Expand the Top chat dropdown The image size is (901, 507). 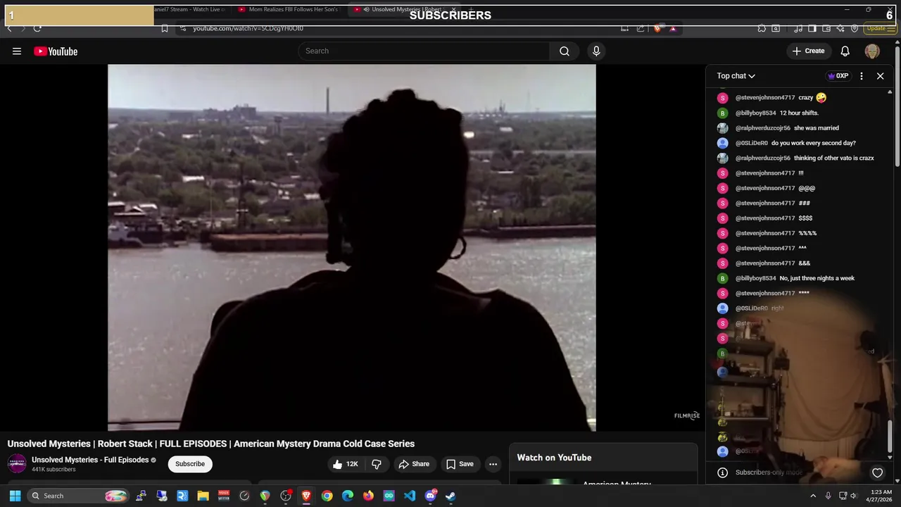[736, 76]
